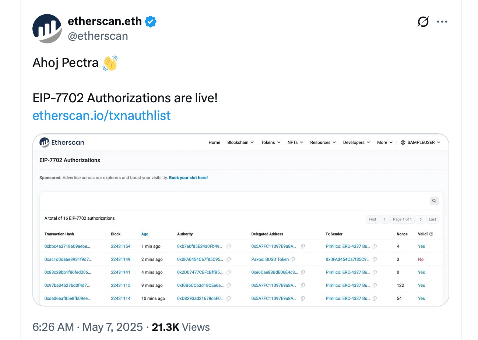The image size is (478, 340).
Task: Click the Book your slot here link
Action: click(188, 178)
